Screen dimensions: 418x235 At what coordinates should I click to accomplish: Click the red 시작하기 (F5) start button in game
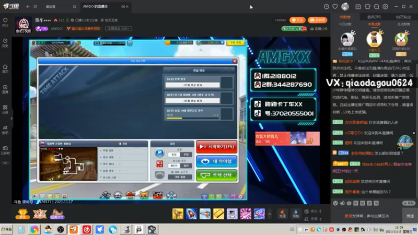(216, 147)
